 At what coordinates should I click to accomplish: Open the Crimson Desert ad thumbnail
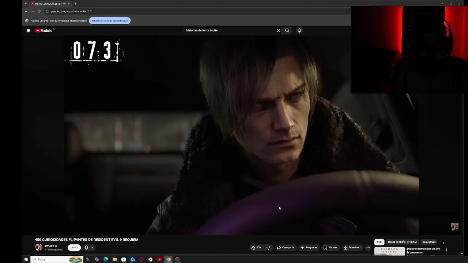pyautogui.click(x=389, y=251)
